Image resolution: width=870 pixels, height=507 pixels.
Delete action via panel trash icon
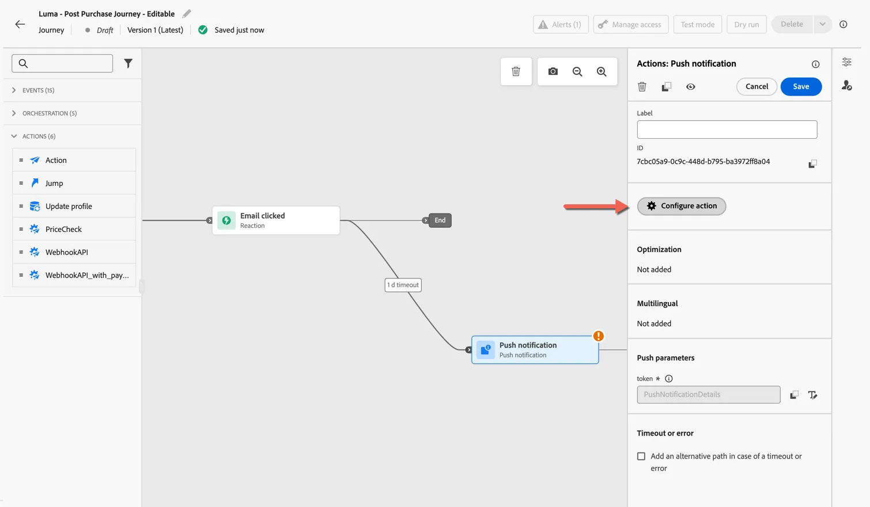[x=642, y=86]
